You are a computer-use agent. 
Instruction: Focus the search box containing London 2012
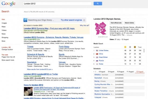(x=57, y=4)
